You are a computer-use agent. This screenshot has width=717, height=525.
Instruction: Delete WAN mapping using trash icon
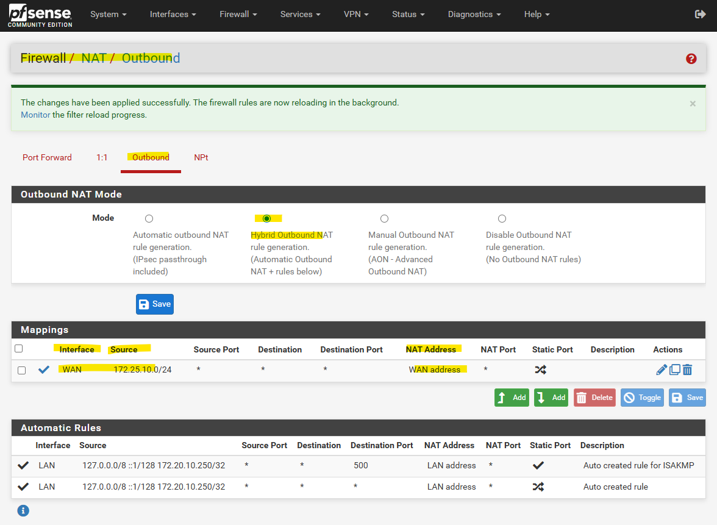687,370
